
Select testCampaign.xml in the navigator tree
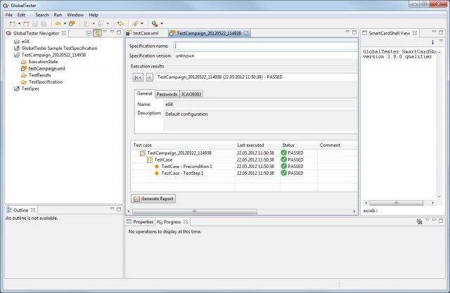(x=46, y=68)
